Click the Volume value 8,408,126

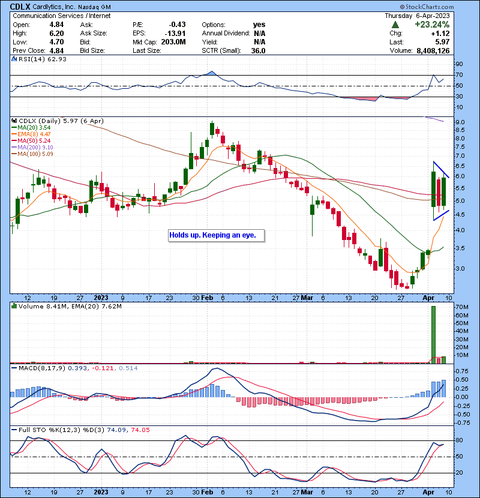pos(433,51)
